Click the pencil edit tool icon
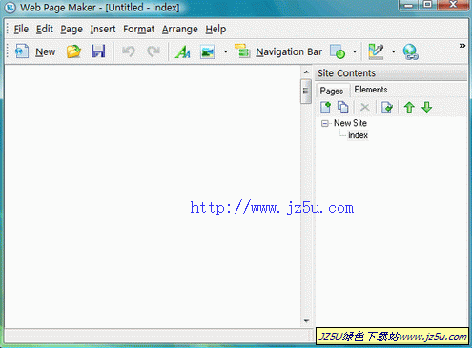472x348 pixels. [376, 51]
